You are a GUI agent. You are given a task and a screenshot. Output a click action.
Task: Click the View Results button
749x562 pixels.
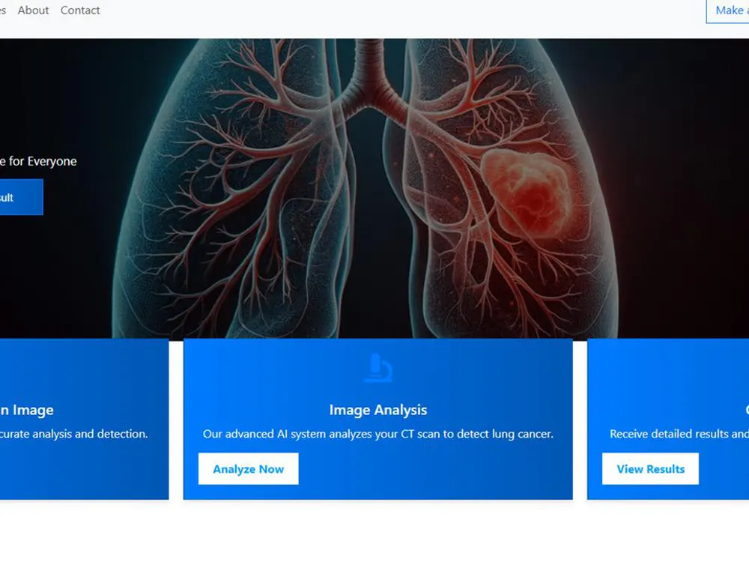tap(650, 469)
